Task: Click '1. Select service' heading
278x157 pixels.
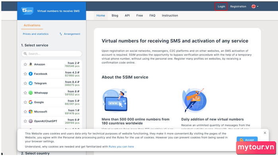Action: pyautogui.click(x=35, y=45)
